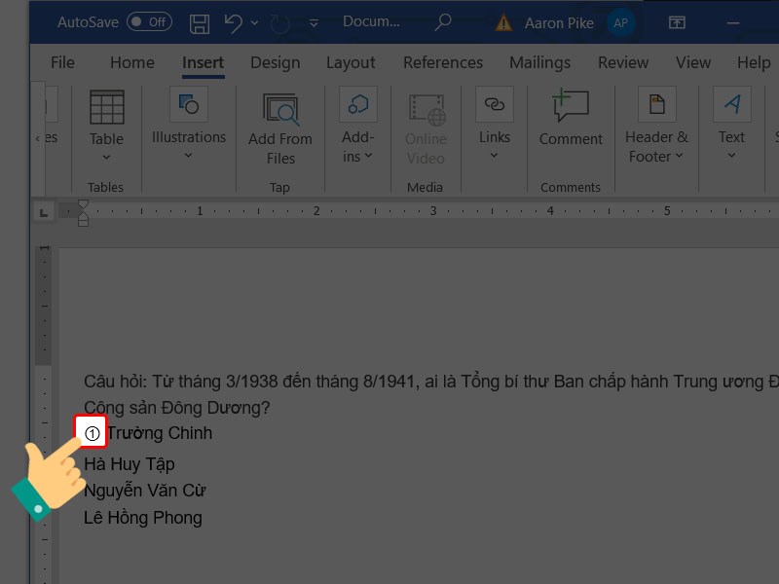Click Add From Files in the Tap group
The height and width of the screenshot is (584, 779).
coord(280,128)
